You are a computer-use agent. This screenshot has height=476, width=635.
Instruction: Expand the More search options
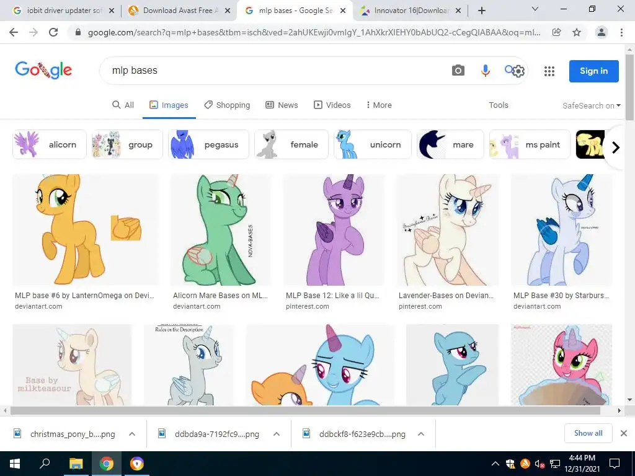tap(379, 105)
